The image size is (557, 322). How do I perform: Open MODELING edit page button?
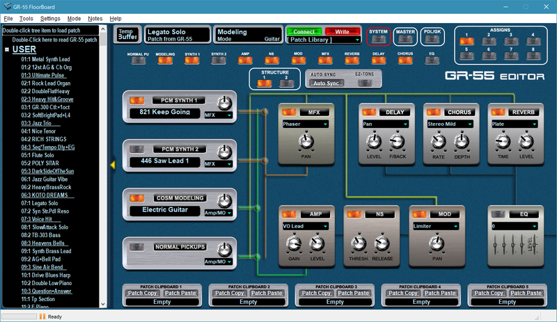click(x=165, y=61)
